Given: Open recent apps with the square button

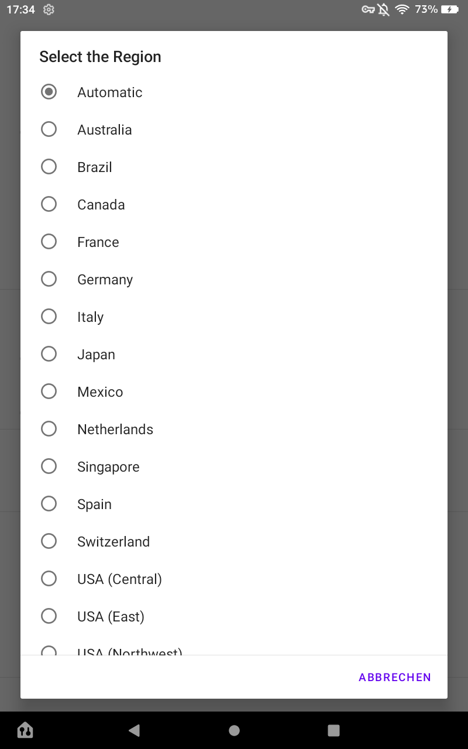Looking at the screenshot, I should point(333,730).
